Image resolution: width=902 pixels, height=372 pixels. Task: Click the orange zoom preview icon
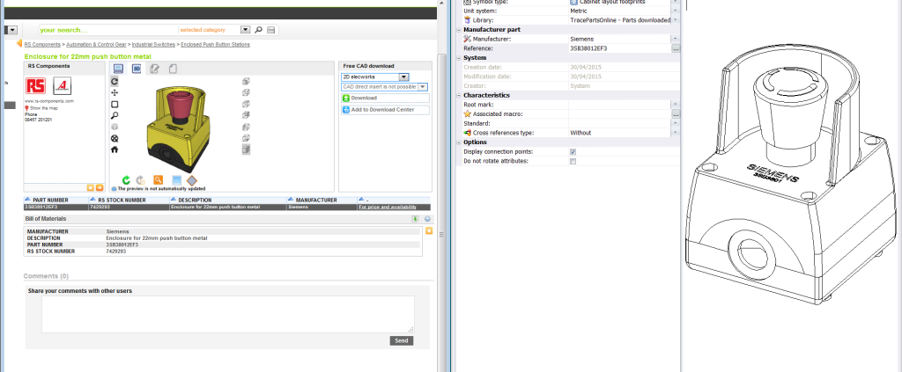(x=158, y=180)
